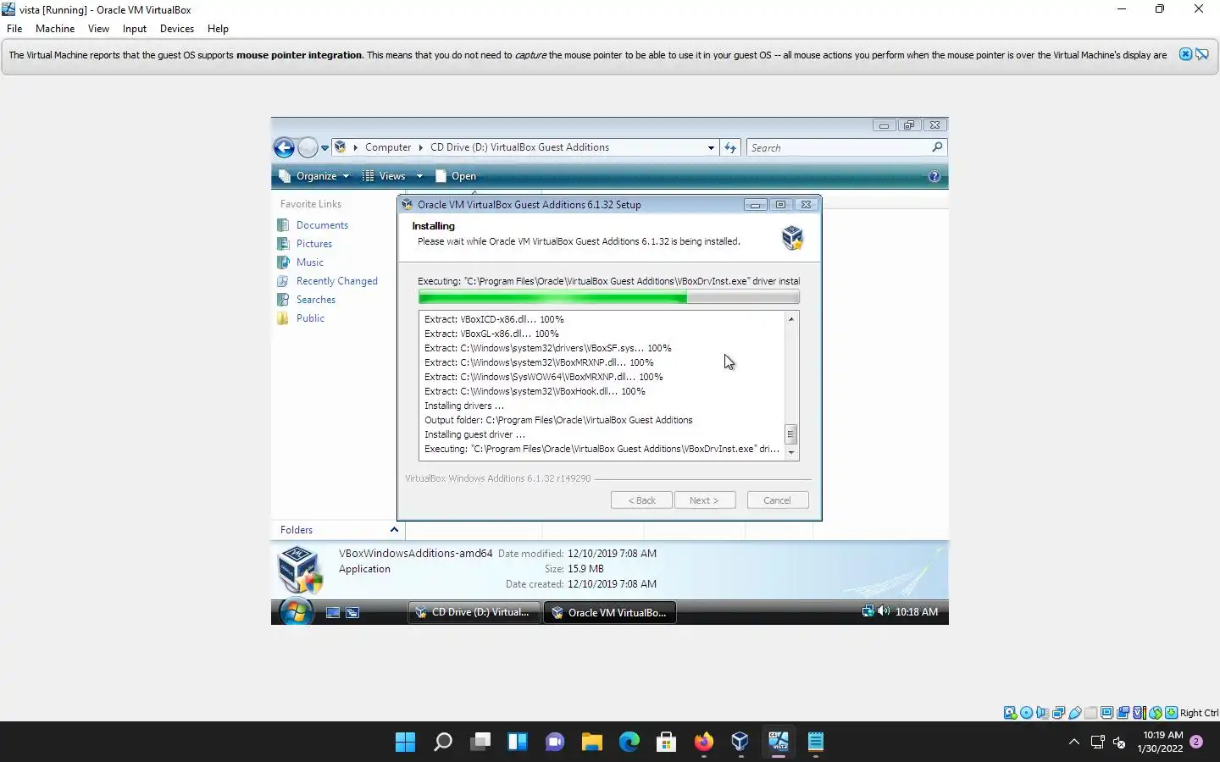Open the Vista Start orb
This screenshot has height=762, width=1220.
(296, 611)
